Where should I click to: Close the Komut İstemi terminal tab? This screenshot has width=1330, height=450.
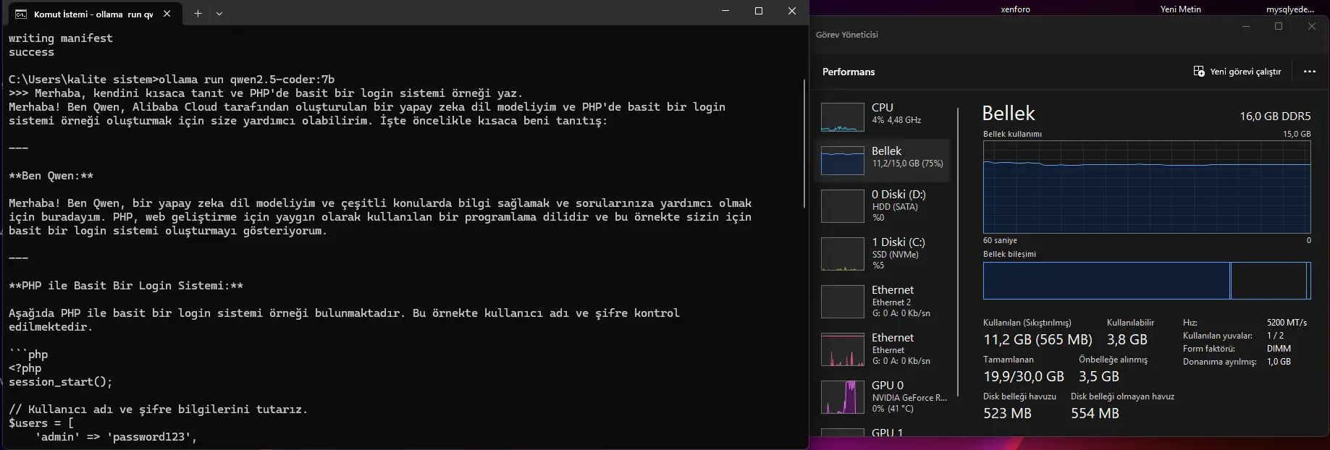click(x=167, y=14)
